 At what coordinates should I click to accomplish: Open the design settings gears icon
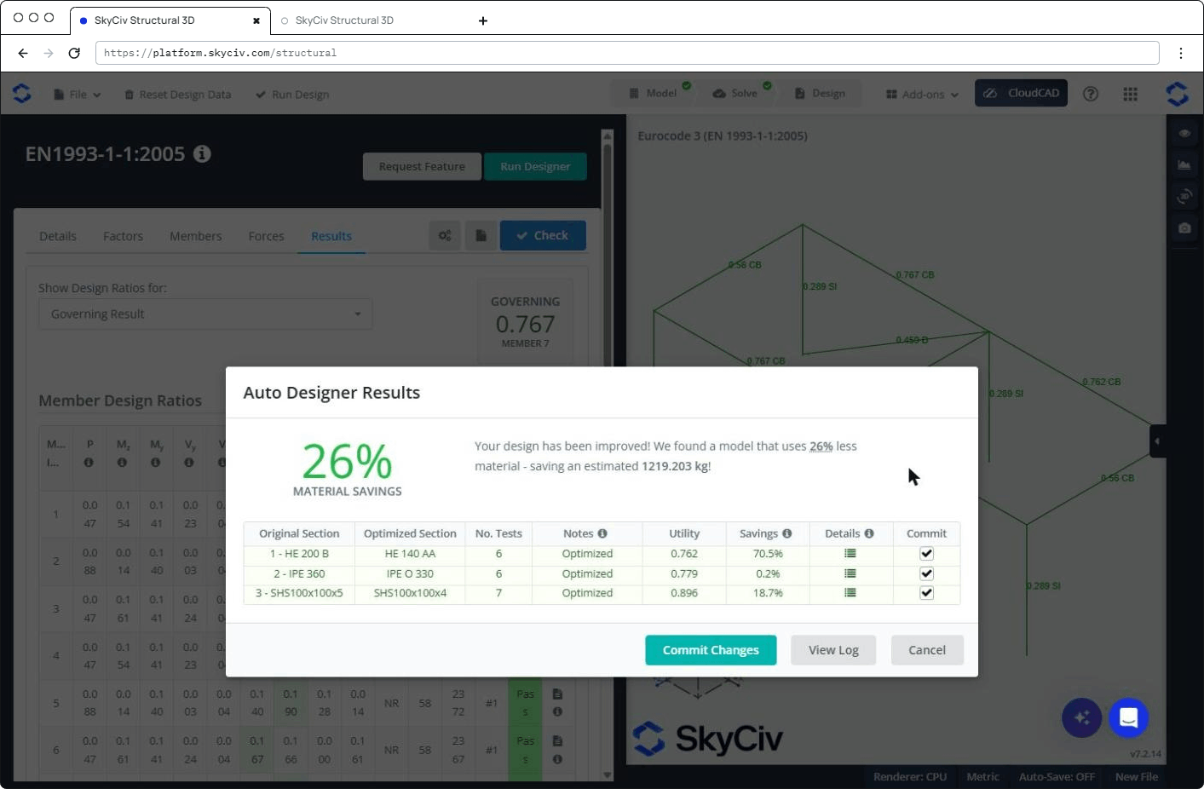click(x=445, y=235)
